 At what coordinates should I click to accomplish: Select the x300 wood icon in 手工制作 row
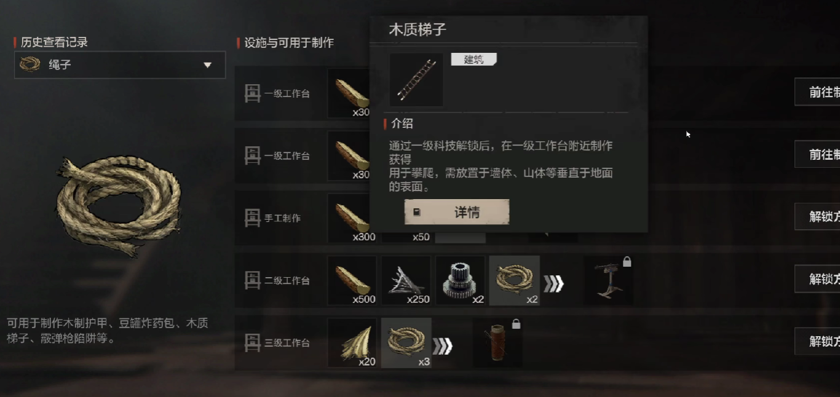[x=352, y=218]
